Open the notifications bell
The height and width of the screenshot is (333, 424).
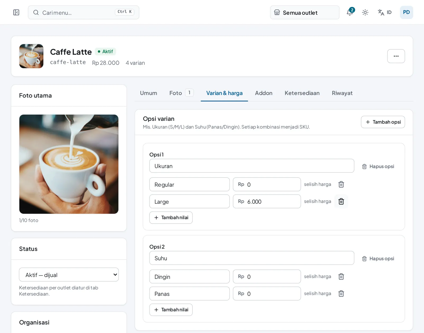[x=350, y=12]
